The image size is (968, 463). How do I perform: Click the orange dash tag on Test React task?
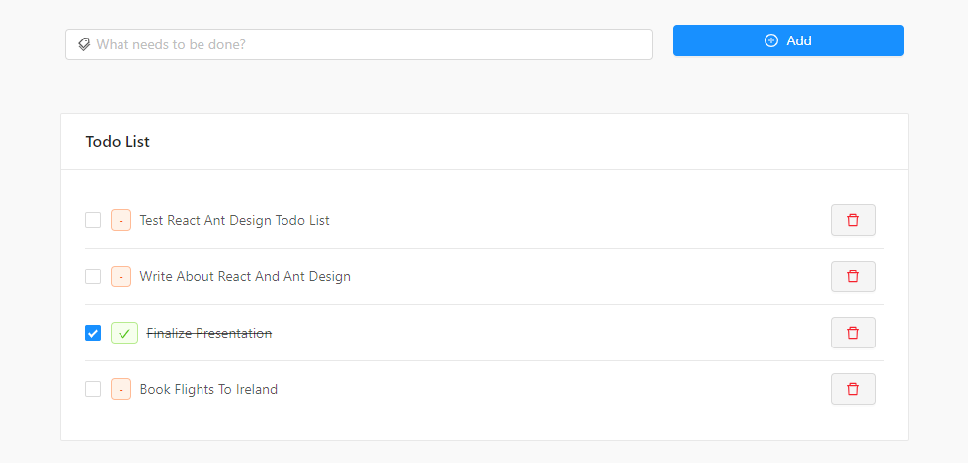[121, 220]
